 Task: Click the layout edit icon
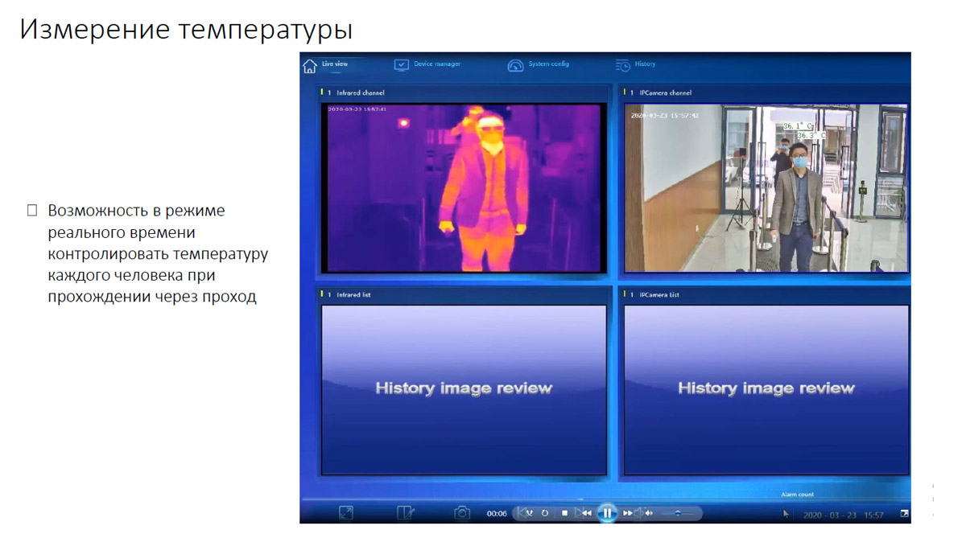(406, 513)
